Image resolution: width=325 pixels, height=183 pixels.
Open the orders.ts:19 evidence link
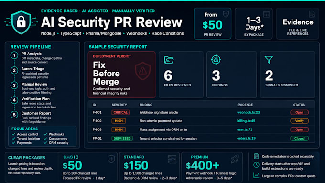coord(246,138)
